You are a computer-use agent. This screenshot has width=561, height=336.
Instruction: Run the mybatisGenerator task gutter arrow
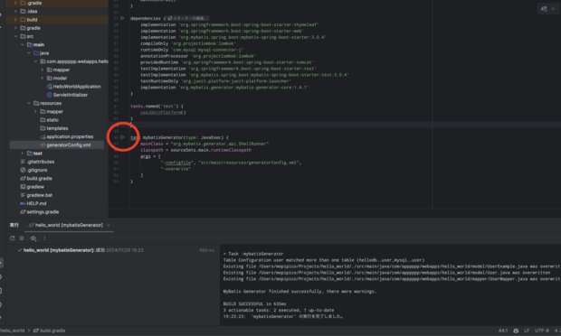122,137
